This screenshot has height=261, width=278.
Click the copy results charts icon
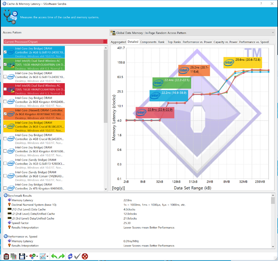pos(13,256)
